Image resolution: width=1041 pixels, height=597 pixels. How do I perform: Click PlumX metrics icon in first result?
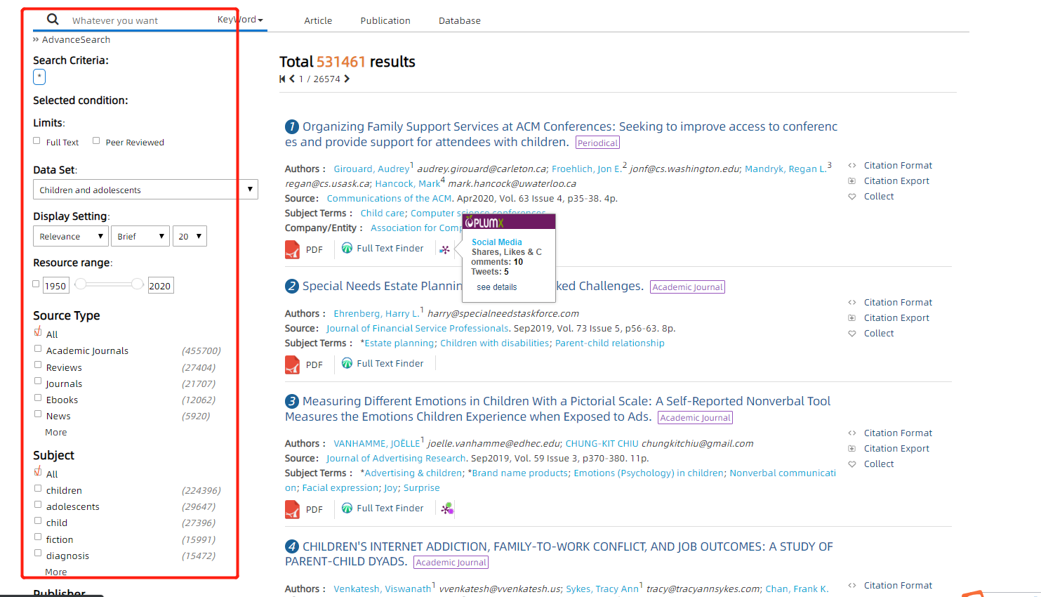coord(444,249)
